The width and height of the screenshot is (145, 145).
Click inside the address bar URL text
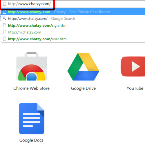point(29,4)
